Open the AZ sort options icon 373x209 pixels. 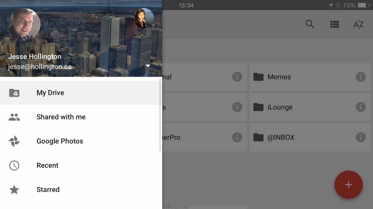click(x=358, y=24)
